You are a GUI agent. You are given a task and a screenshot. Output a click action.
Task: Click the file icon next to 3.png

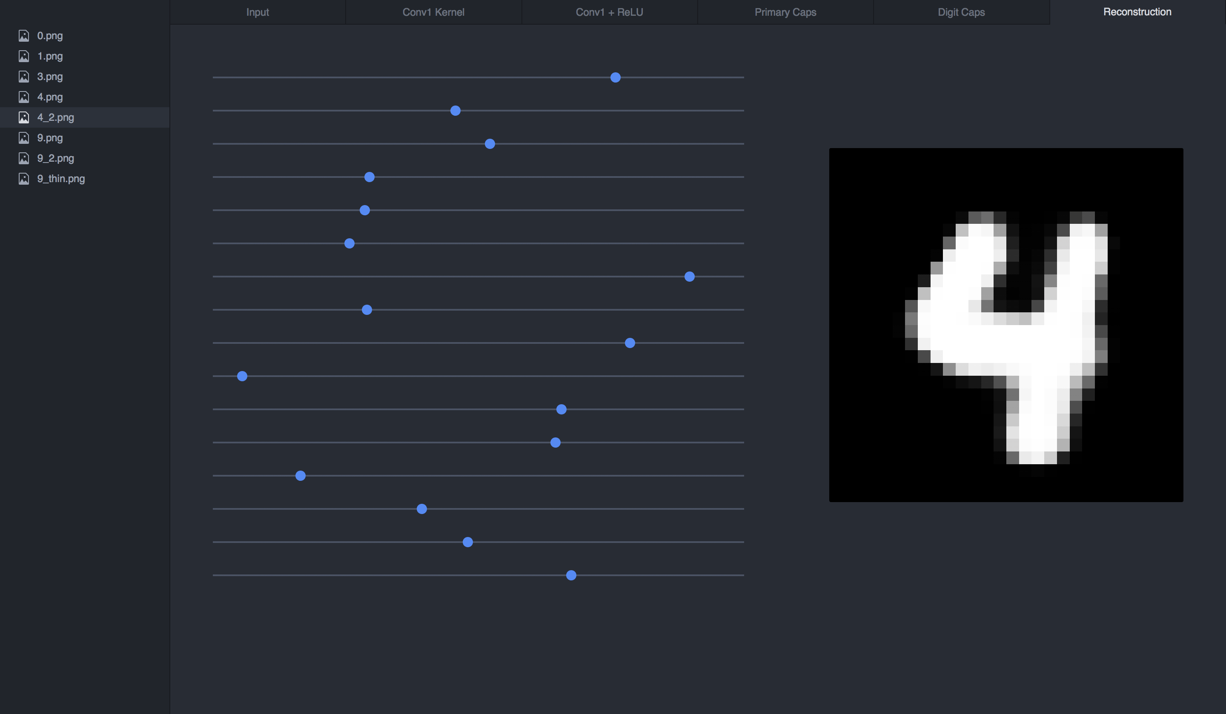[23, 76]
